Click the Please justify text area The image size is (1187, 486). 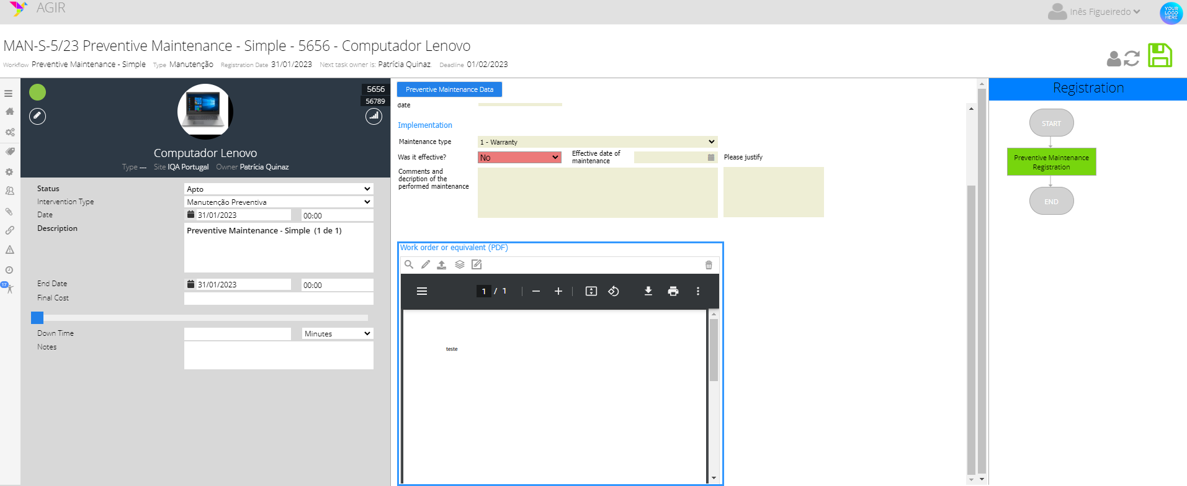[774, 192]
